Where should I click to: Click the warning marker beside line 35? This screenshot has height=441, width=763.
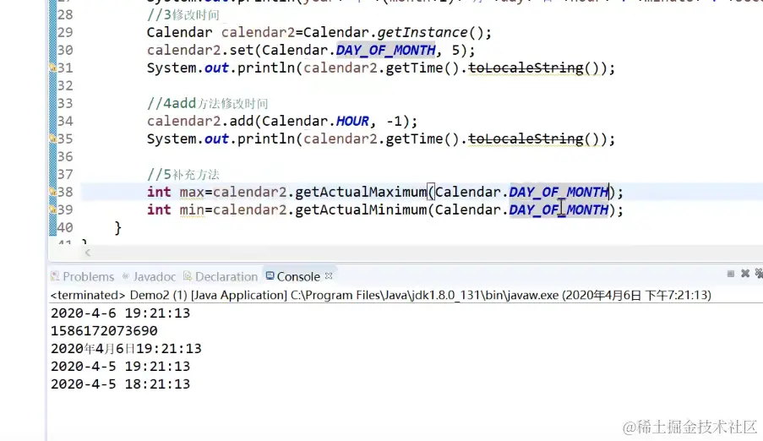[x=52, y=139]
